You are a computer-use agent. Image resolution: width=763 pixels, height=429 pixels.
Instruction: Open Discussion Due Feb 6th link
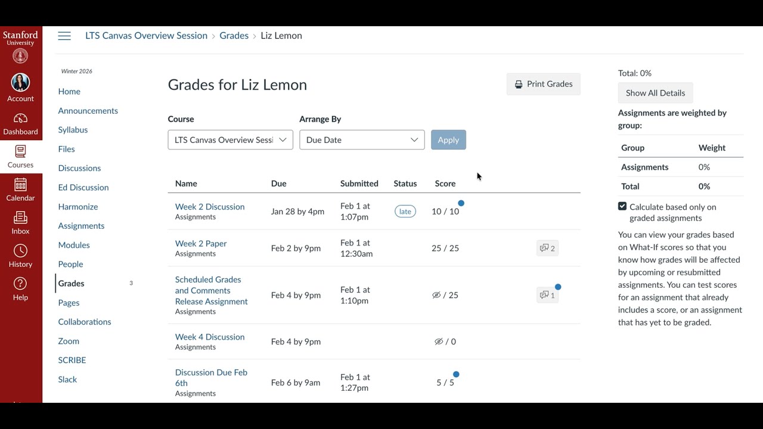click(211, 378)
